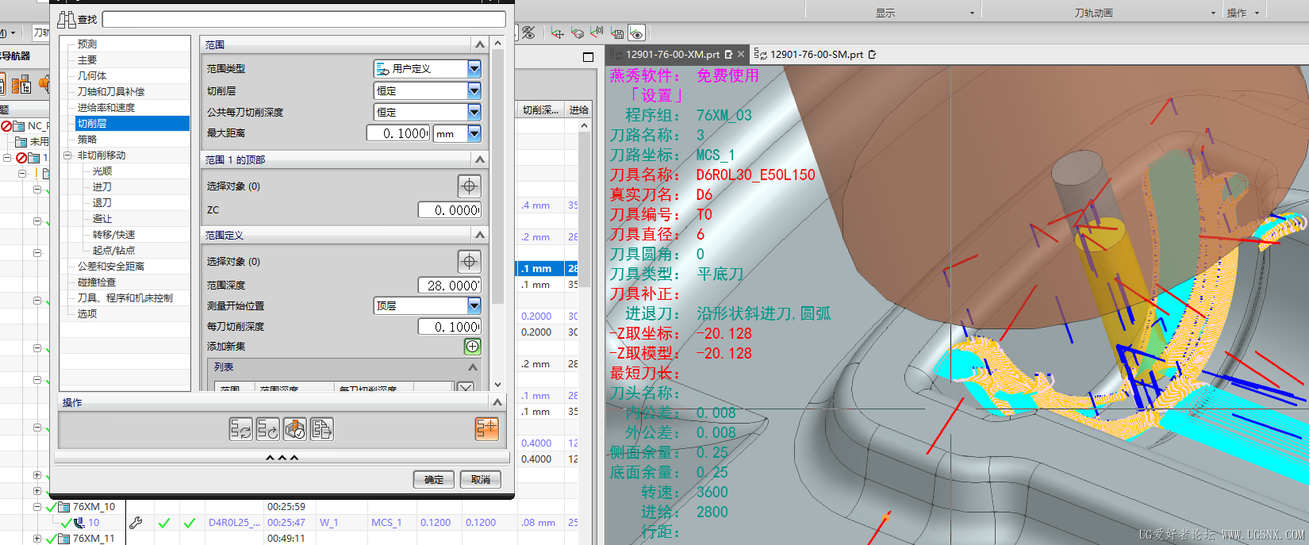Select 进给率和速度 in the settings tree

(106, 108)
